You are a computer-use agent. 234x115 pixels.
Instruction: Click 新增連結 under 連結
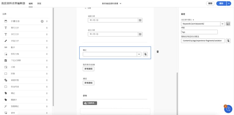(x=89, y=83)
